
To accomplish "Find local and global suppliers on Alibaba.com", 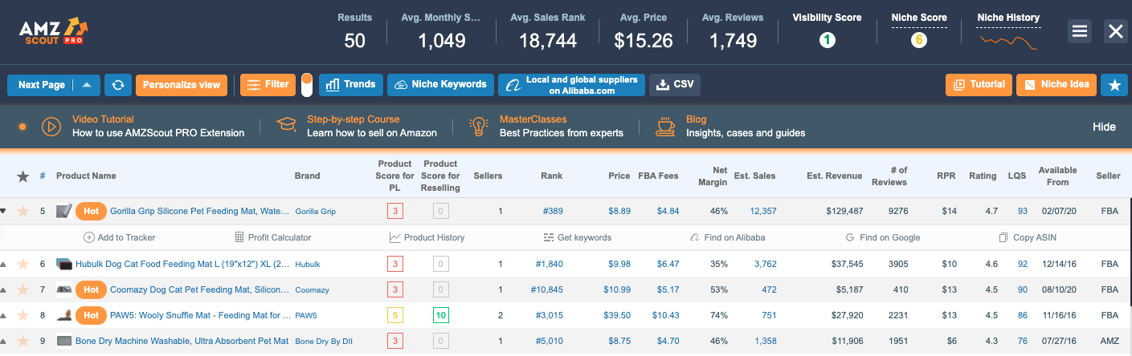I will point(571,85).
